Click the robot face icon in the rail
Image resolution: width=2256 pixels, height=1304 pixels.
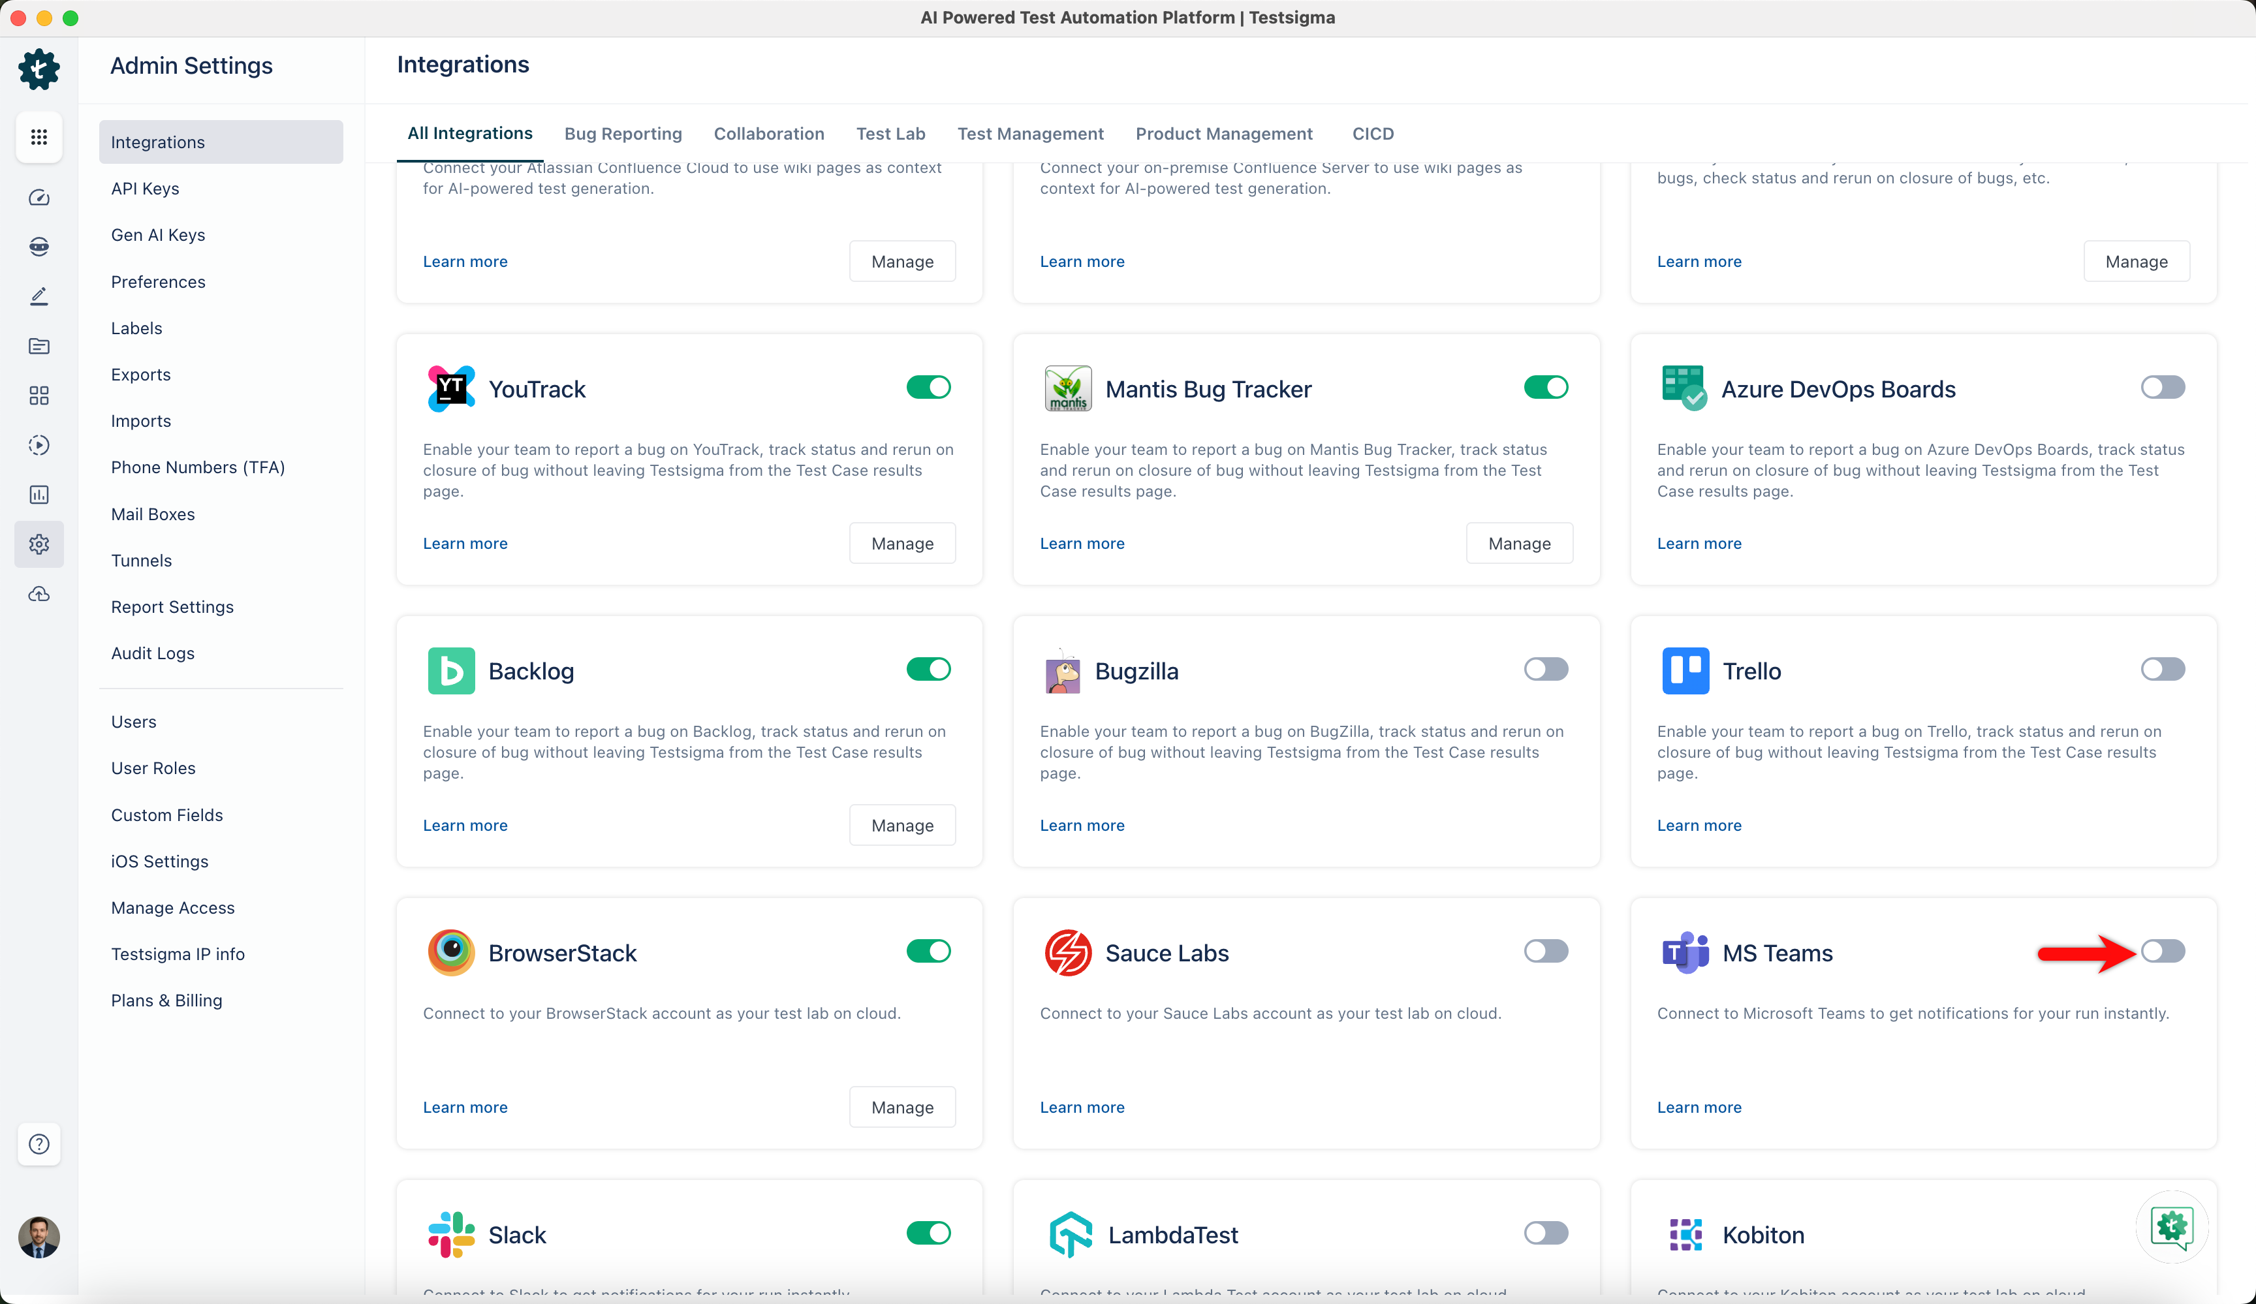click(39, 246)
